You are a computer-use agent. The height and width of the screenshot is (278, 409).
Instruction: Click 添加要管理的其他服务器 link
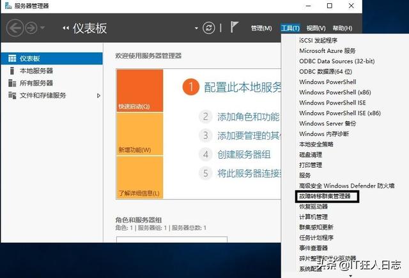(x=249, y=136)
